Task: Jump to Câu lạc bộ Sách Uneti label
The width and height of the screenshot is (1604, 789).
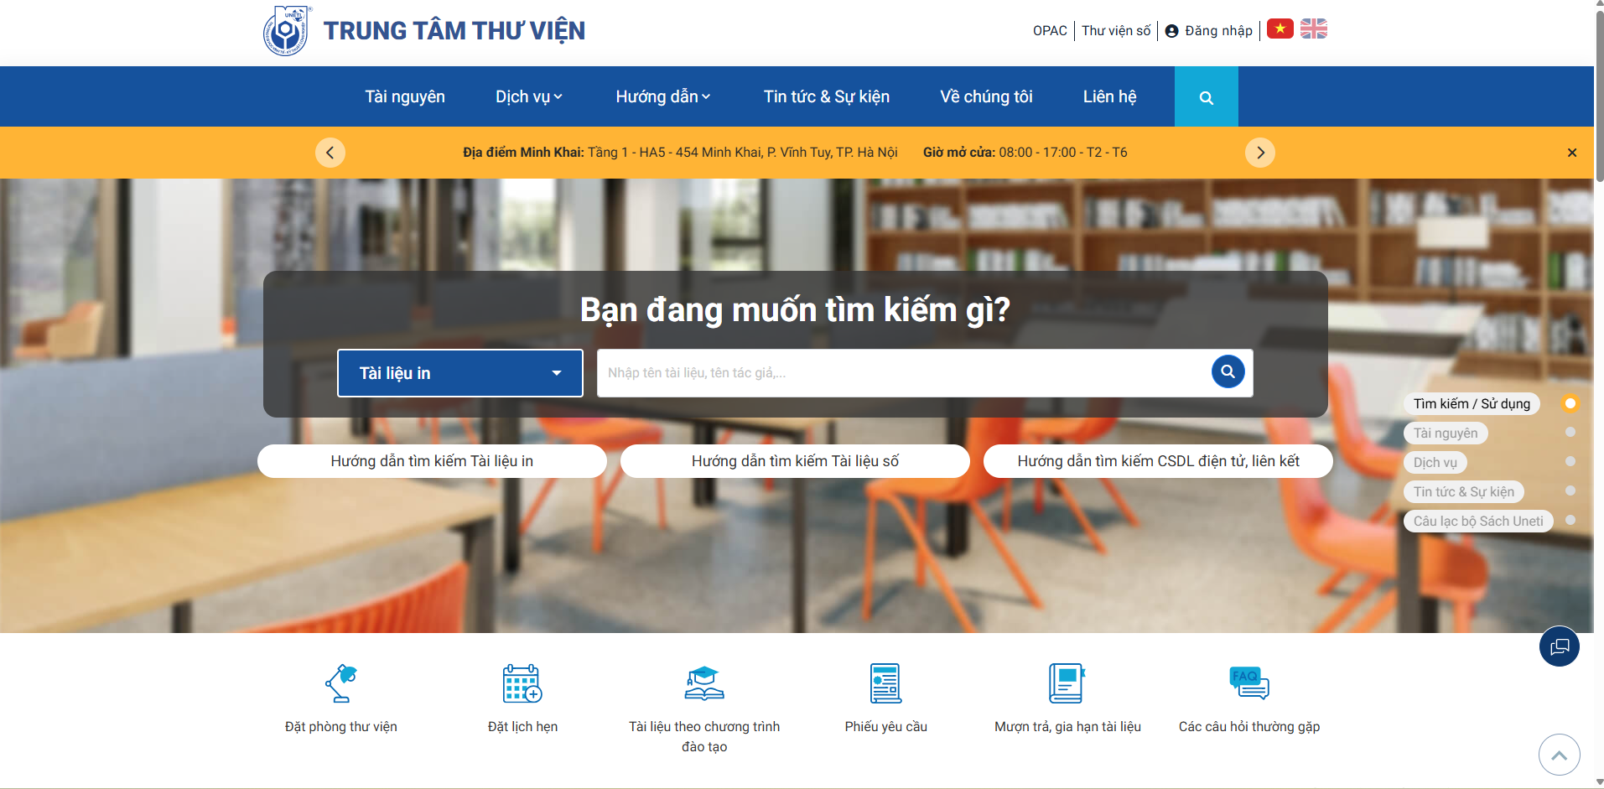Action: pyautogui.click(x=1478, y=522)
